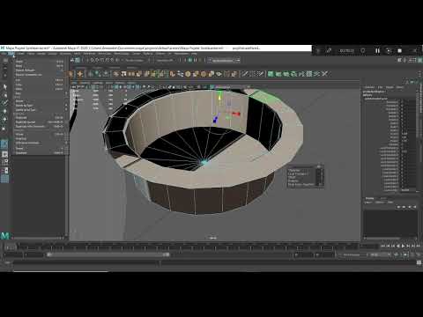Select the arrow Select tool
The width and height of the screenshot is (423, 317).
[x=5, y=87]
